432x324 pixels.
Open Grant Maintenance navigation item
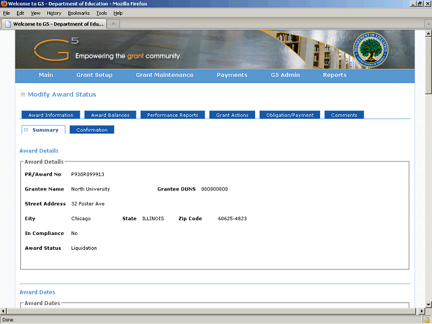tap(165, 75)
